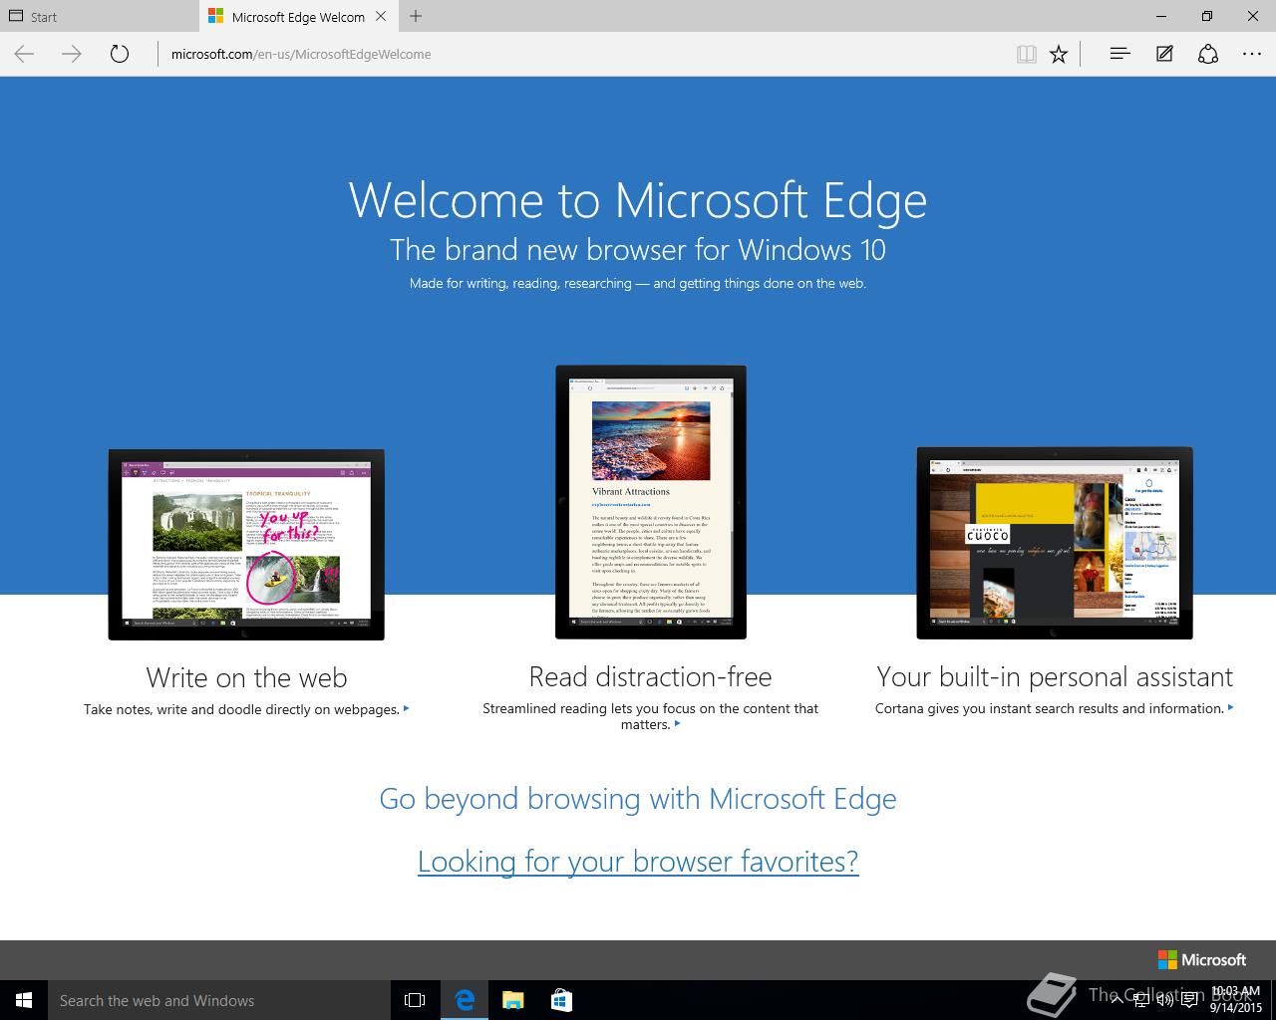Restore down the Edge window
This screenshot has height=1020, width=1276.
pos(1207,16)
